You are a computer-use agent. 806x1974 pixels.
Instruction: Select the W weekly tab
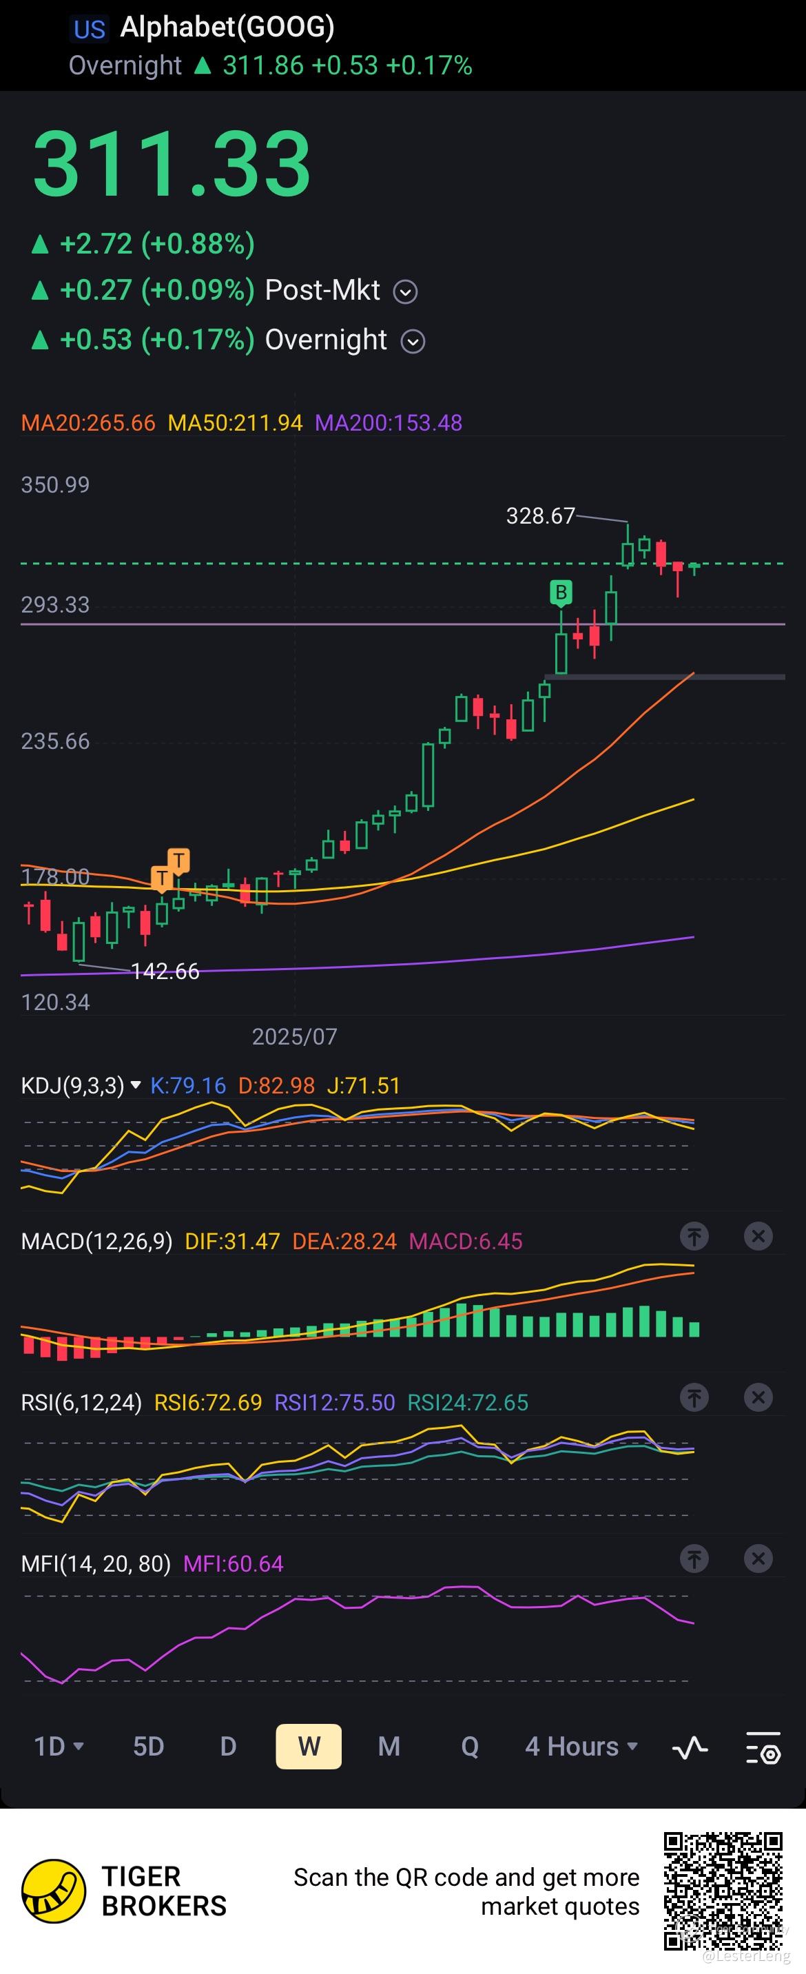click(x=309, y=1747)
